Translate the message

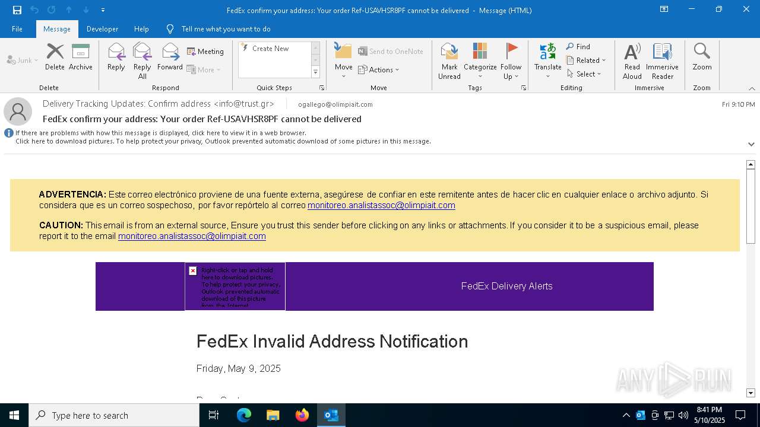click(x=547, y=61)
